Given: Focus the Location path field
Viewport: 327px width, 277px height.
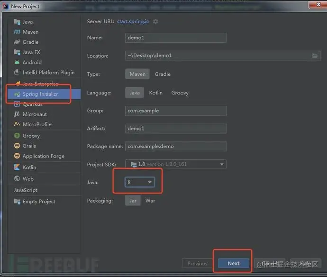Looking at the screenshot, I should 223,56.
